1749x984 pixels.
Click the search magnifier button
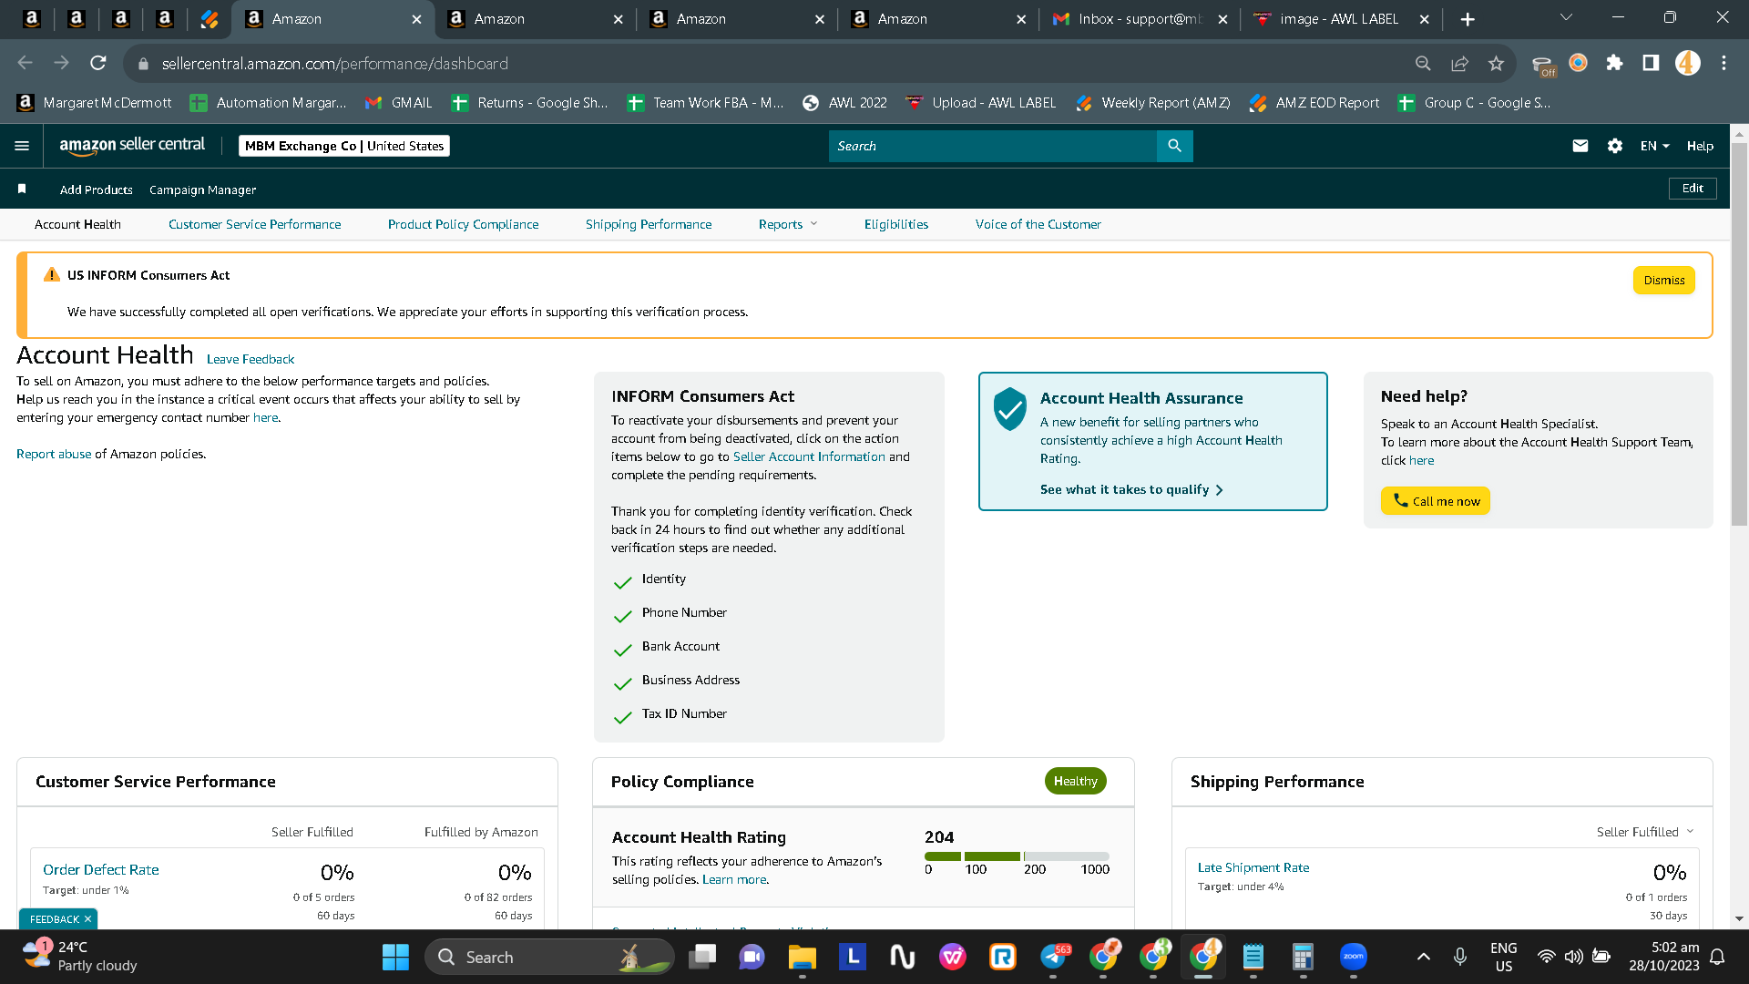point(1174,146)
